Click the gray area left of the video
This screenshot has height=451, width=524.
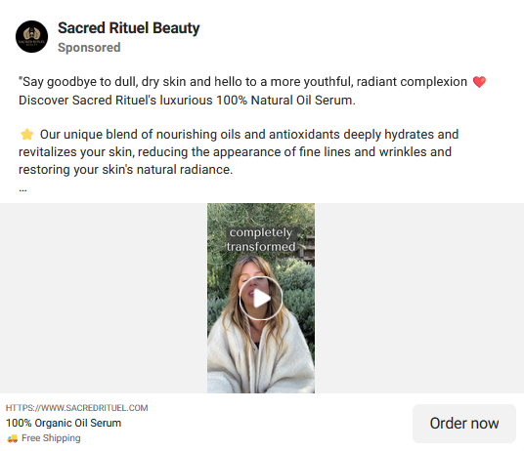coord(104,298)
